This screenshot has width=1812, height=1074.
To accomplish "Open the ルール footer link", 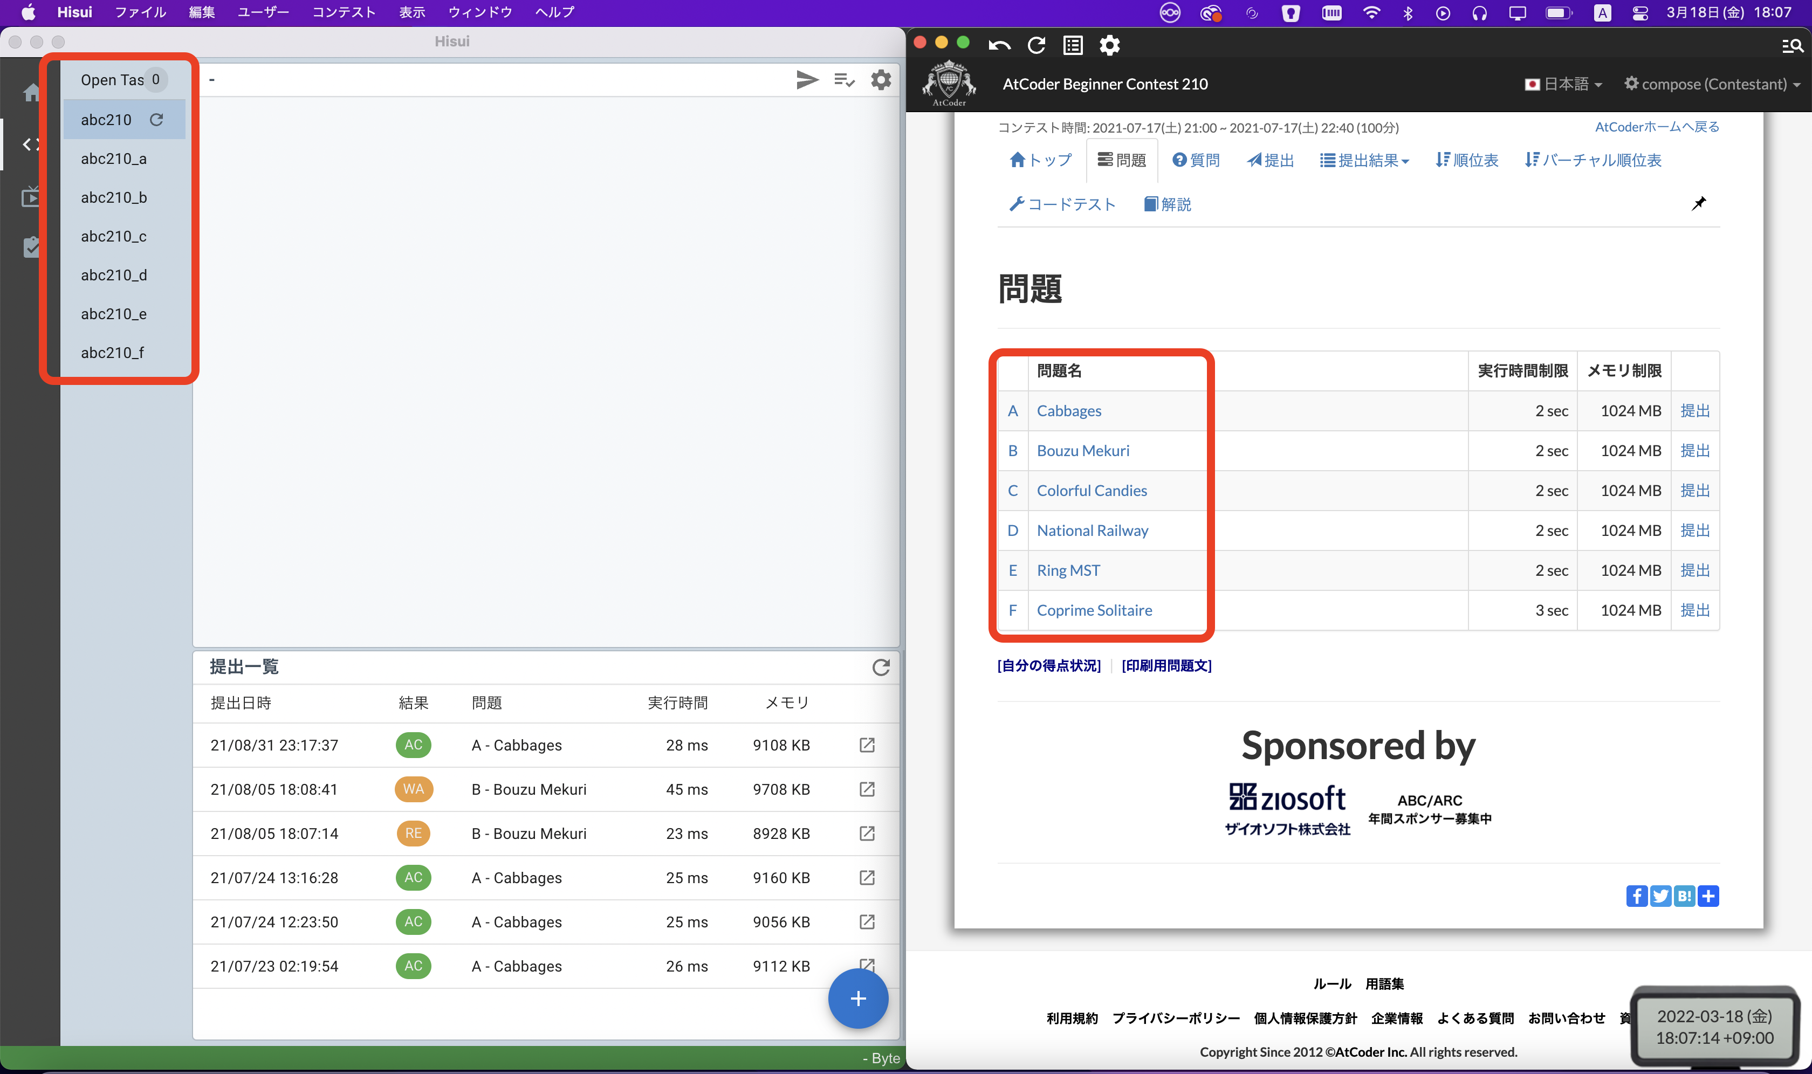I will (1332, 983).
